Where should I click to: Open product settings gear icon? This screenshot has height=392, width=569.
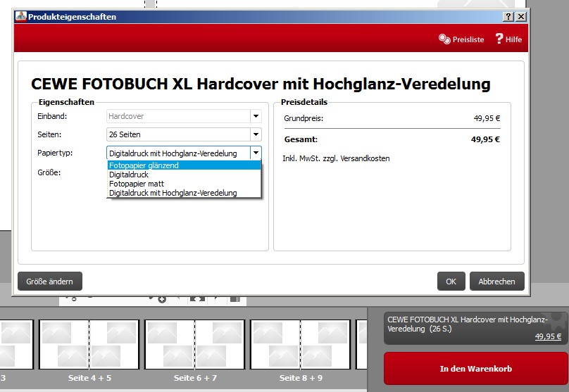(x=555, y=320)
